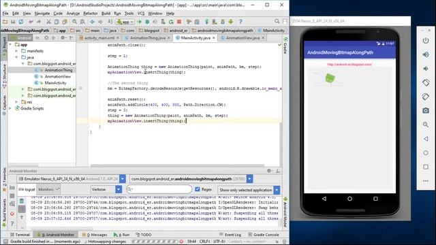The height and width of the screenshot is (245, 436).
Task: Click the Debug app bug icon
Action: click(147, 22)
